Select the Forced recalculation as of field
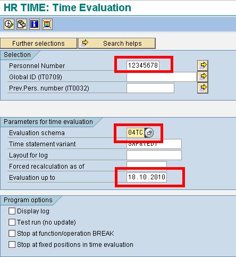236x257 pixels. (147, 164)
